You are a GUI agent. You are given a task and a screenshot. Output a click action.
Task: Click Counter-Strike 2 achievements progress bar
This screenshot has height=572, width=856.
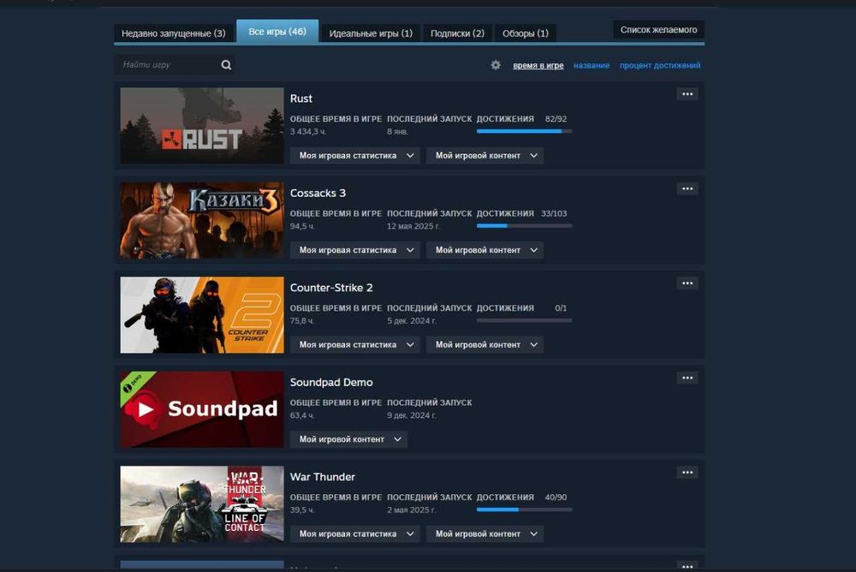click(524, 320)
